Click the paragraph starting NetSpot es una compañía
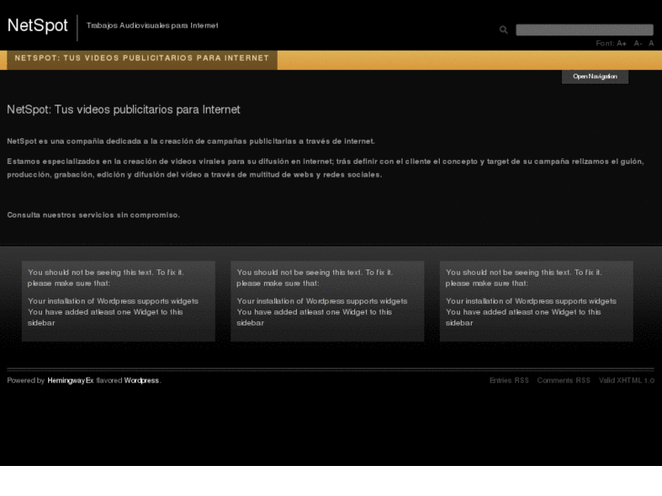The height and width of the screenshot is (496, 662). [191, 141]
